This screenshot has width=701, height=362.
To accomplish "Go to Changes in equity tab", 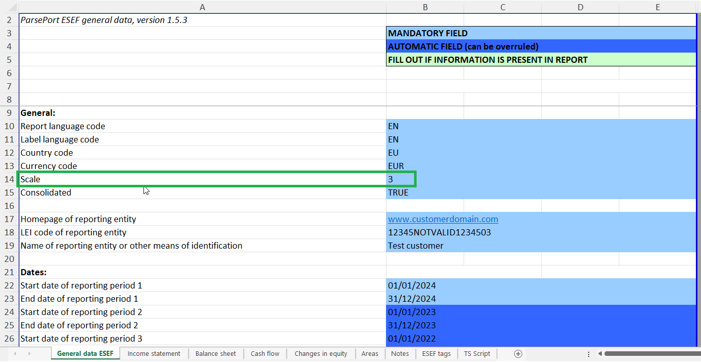I will 321,353.
